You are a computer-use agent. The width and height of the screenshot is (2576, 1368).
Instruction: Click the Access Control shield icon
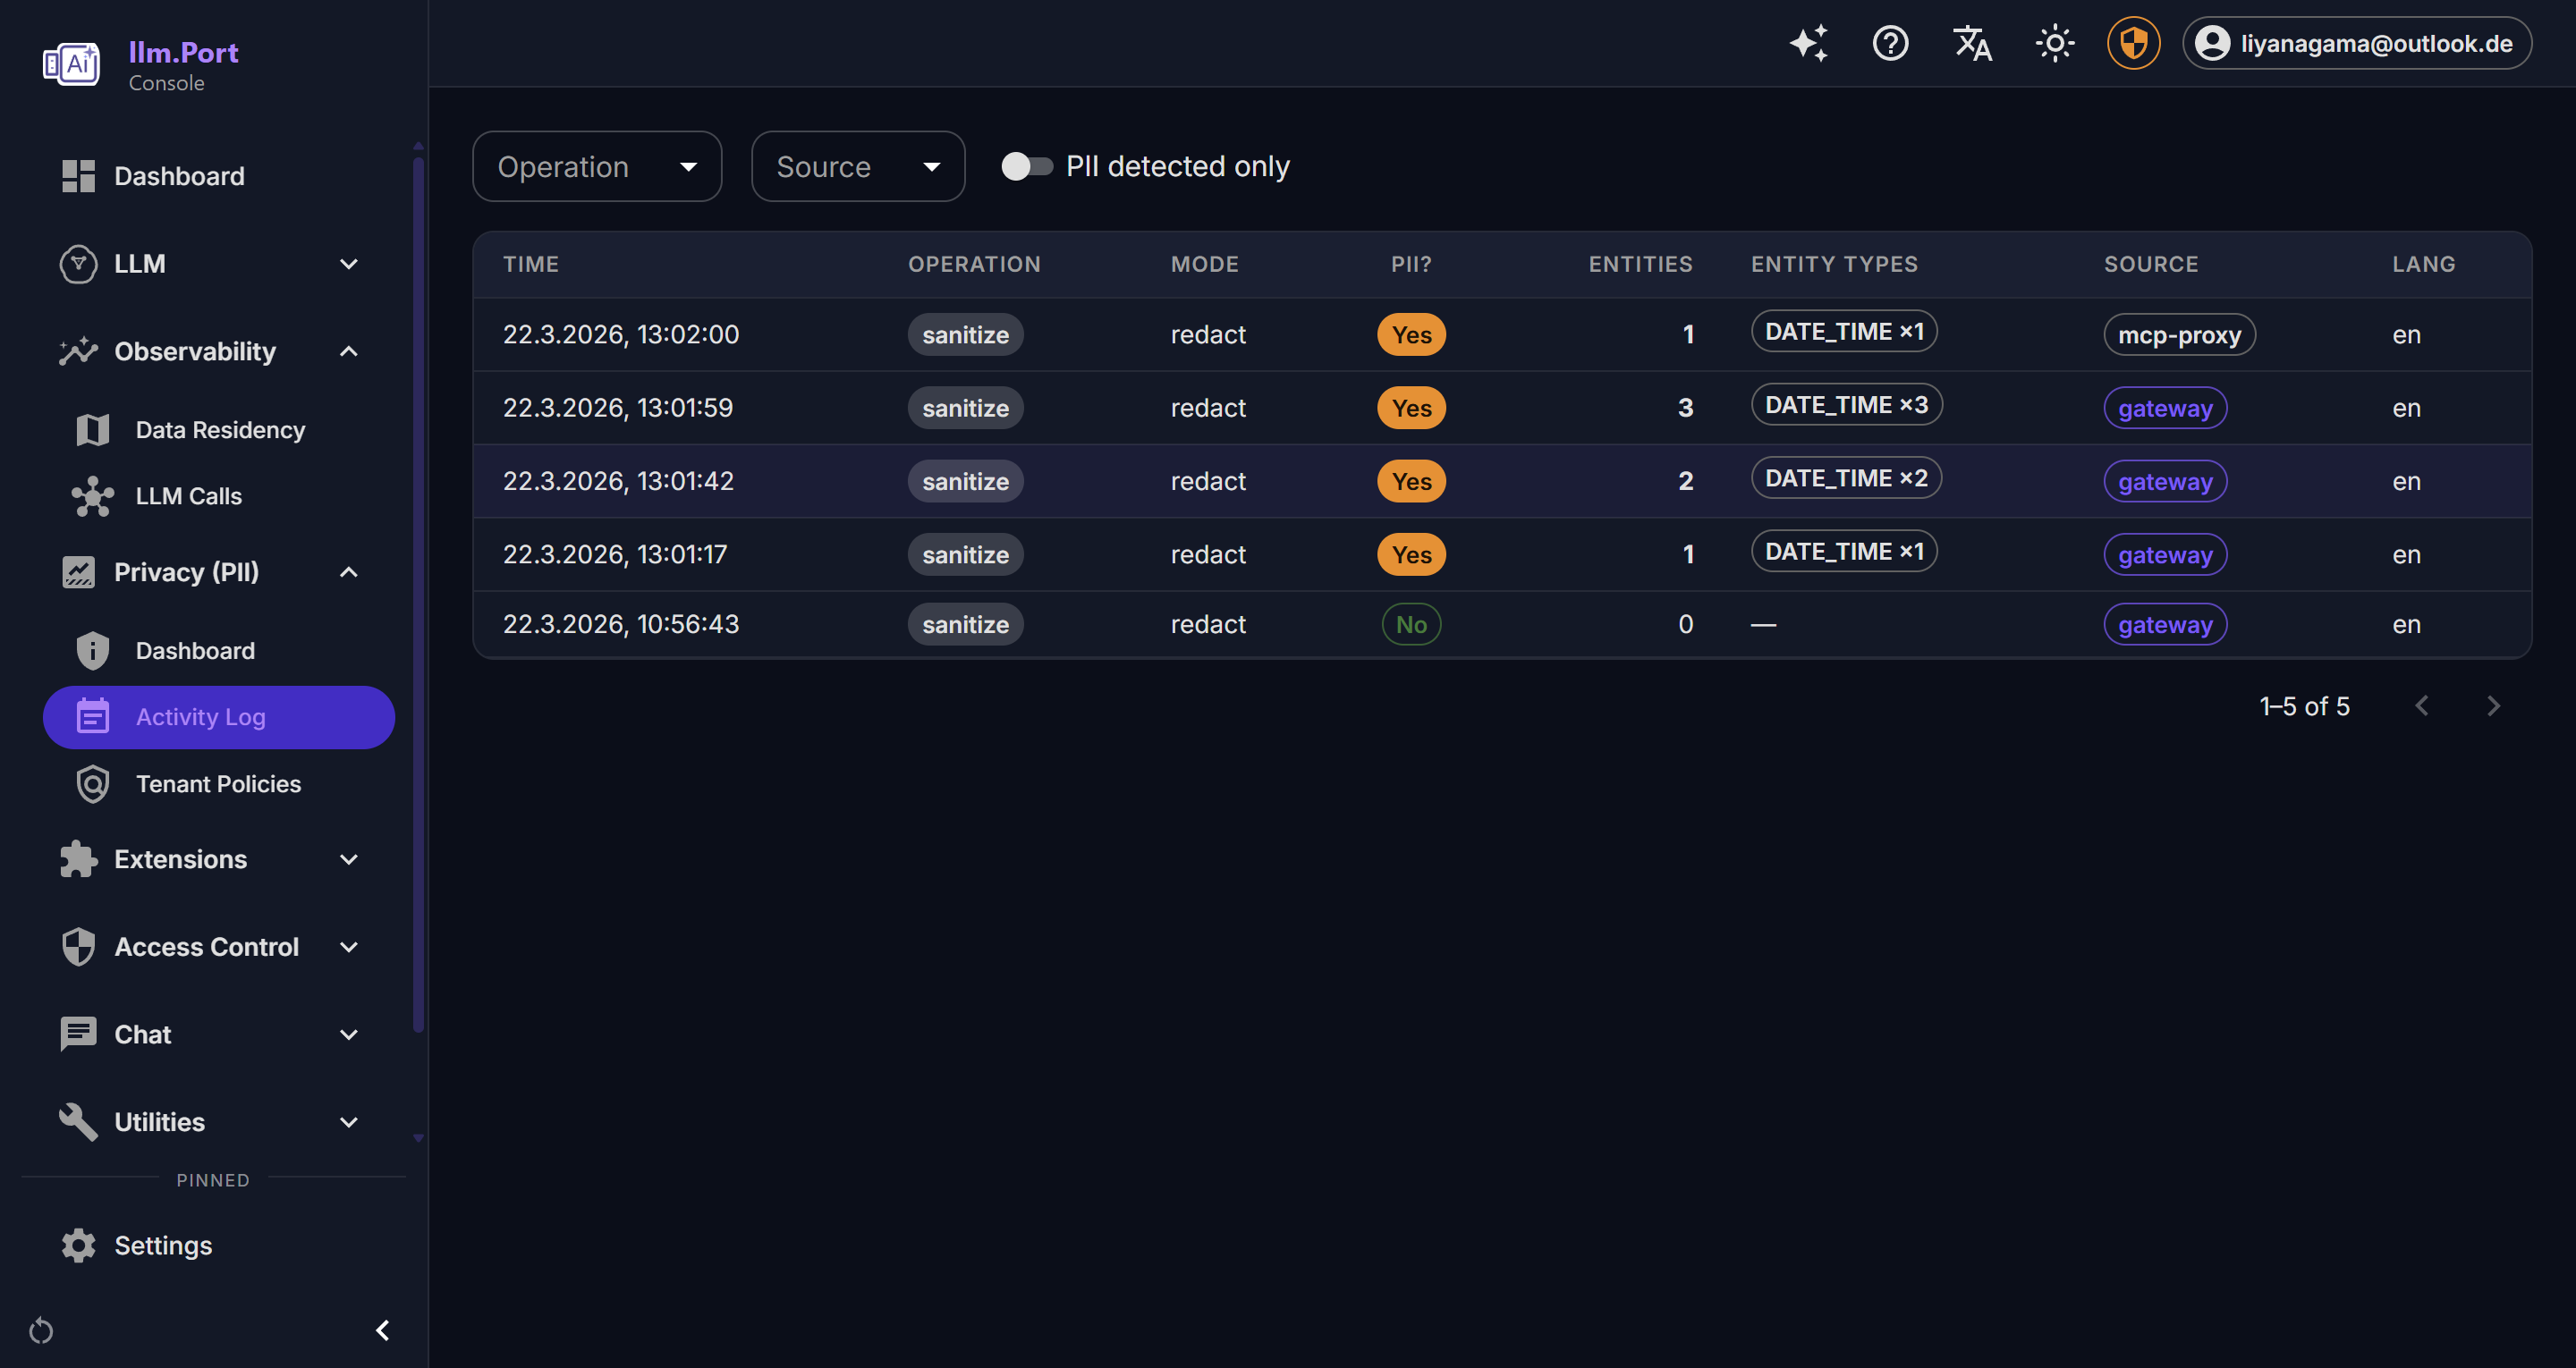(78, 947)
